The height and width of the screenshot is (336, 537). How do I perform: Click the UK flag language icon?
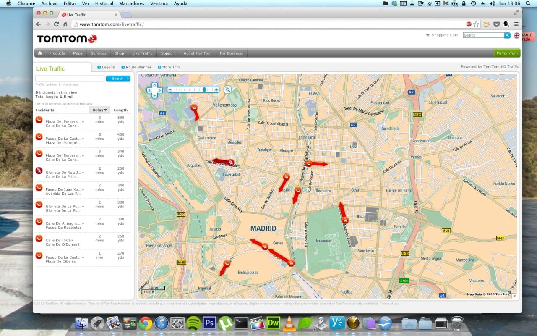[x=517, y=35]
